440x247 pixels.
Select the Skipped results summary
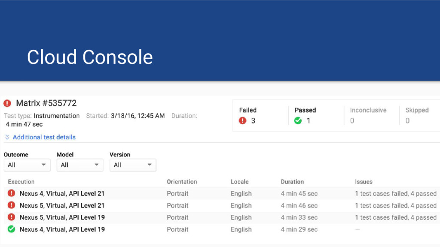(417, 115)
